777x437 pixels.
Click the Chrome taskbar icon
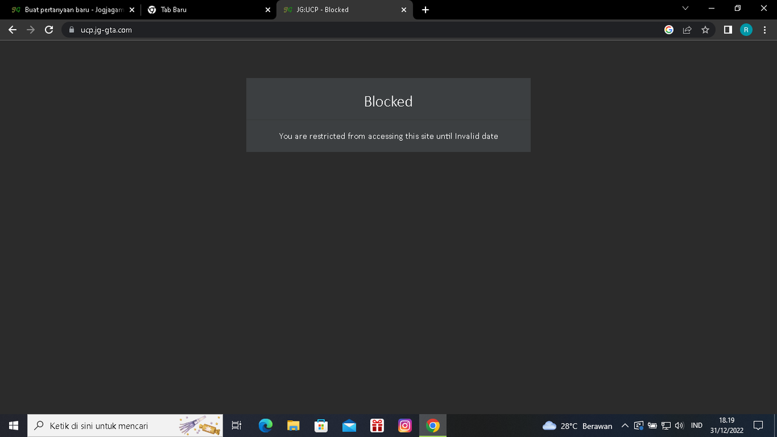point(433,425)
